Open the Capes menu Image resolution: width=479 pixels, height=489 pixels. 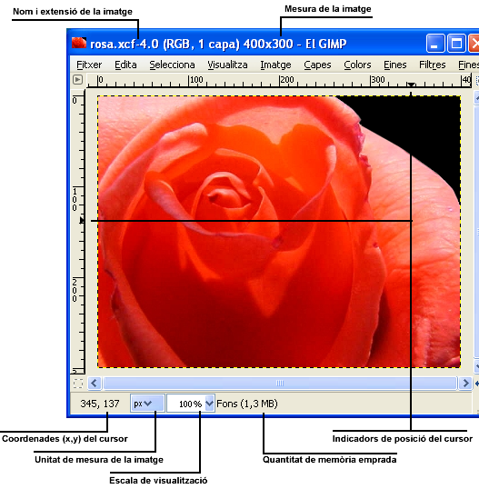click(317, 65)
